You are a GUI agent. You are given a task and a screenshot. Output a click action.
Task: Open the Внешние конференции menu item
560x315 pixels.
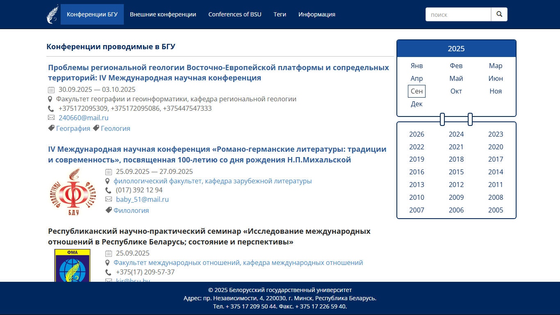[x=163, y=14]
